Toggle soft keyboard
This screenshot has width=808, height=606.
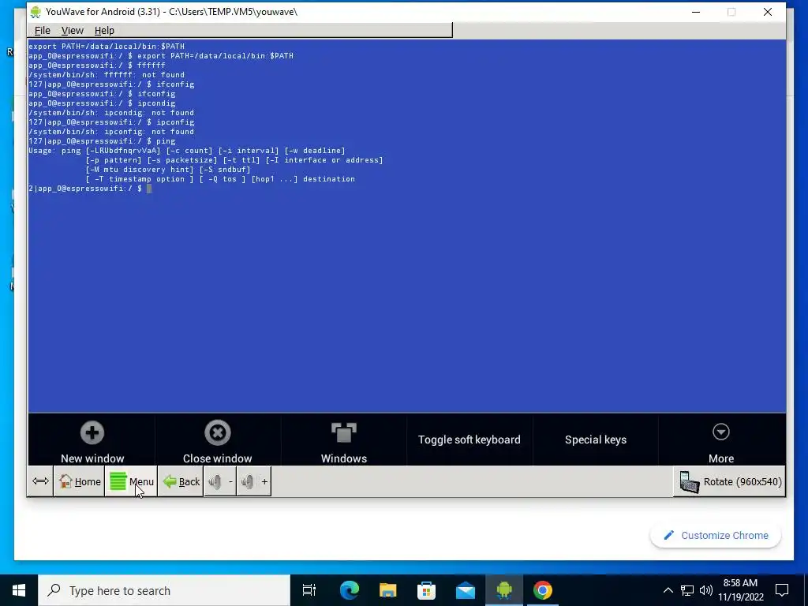click(x=469, y=440)
